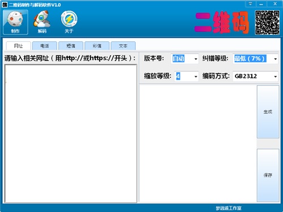Click the 请输入相关网址 label
Screen dimensions: 283x212
(70, 58)
